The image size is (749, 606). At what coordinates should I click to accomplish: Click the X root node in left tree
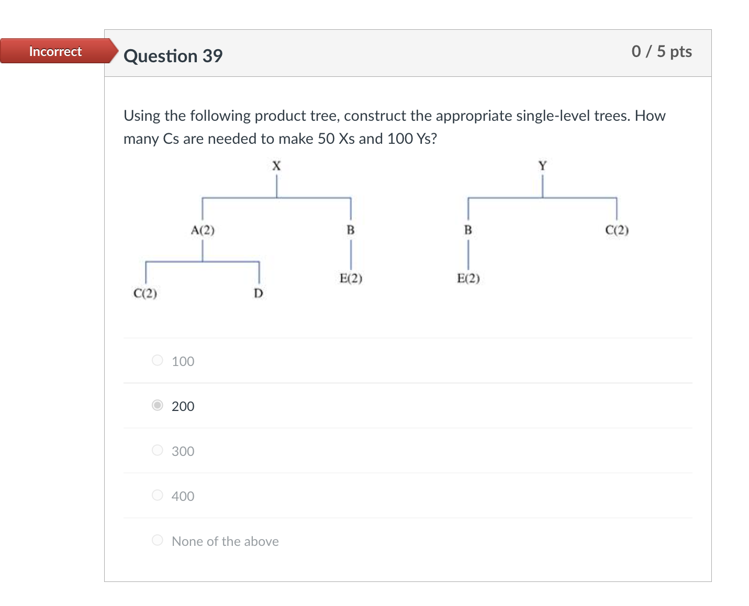coord(276,166)
